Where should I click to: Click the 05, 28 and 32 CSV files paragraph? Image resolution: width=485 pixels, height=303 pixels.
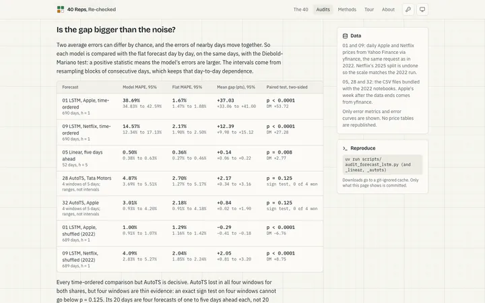[x=381, y=92]
